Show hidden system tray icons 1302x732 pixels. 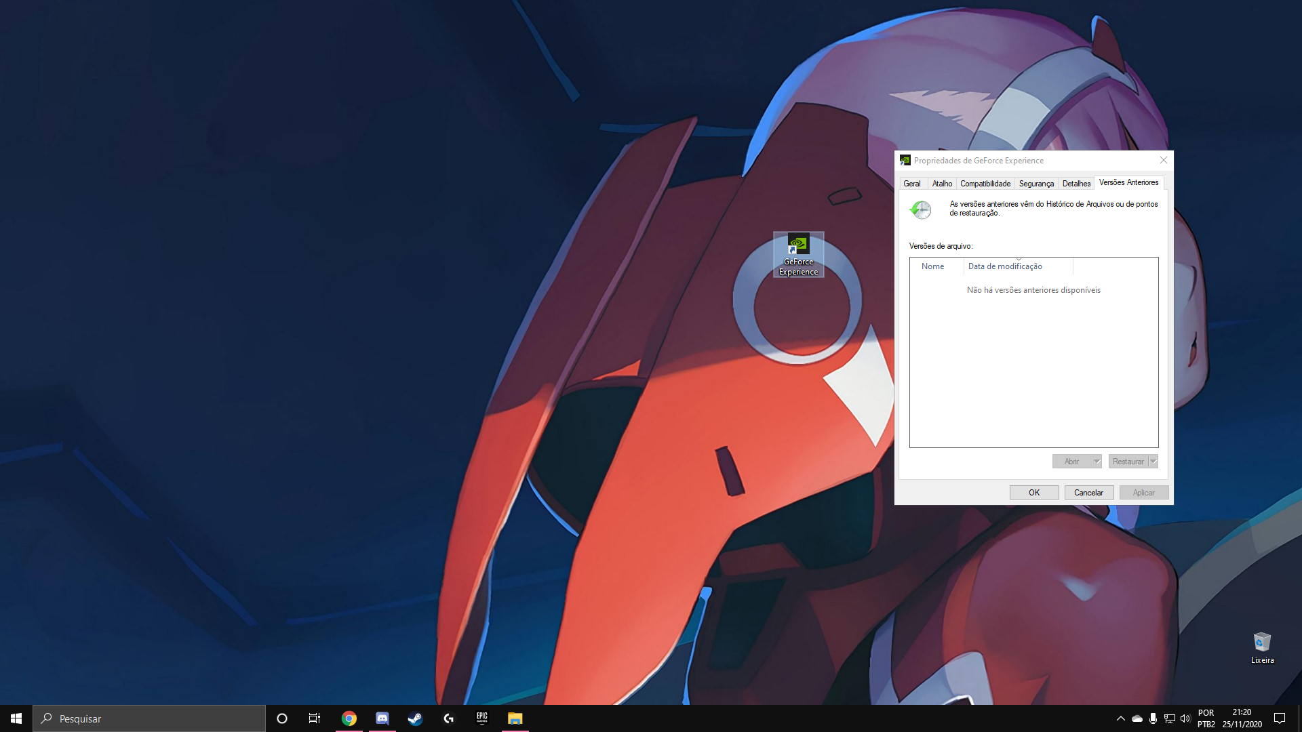click(x=1120, y=718)
